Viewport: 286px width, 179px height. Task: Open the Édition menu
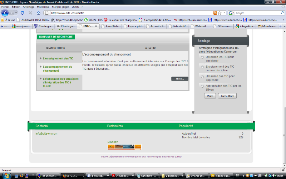click(16, 7)
